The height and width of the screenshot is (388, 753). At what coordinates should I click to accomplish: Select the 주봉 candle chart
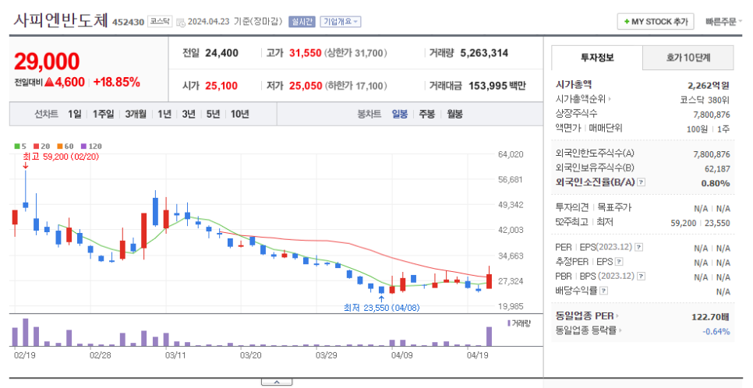(427, 114)
